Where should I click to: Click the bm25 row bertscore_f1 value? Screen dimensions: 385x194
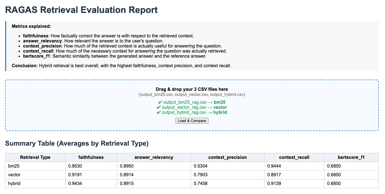pos(334,166)
